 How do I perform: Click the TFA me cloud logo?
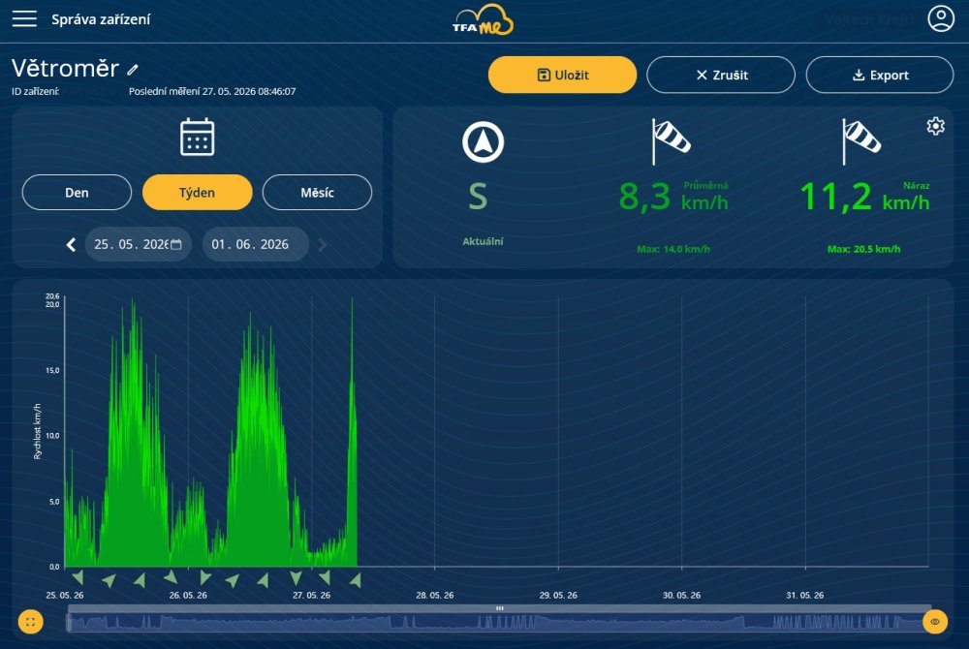[483, 20]
